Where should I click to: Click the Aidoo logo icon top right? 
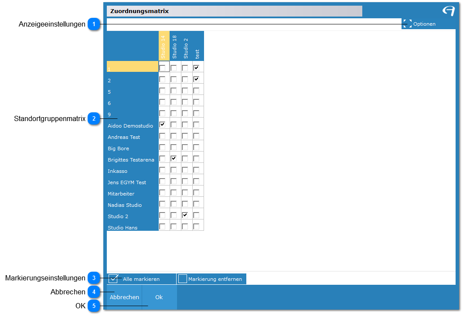(449, 11)
